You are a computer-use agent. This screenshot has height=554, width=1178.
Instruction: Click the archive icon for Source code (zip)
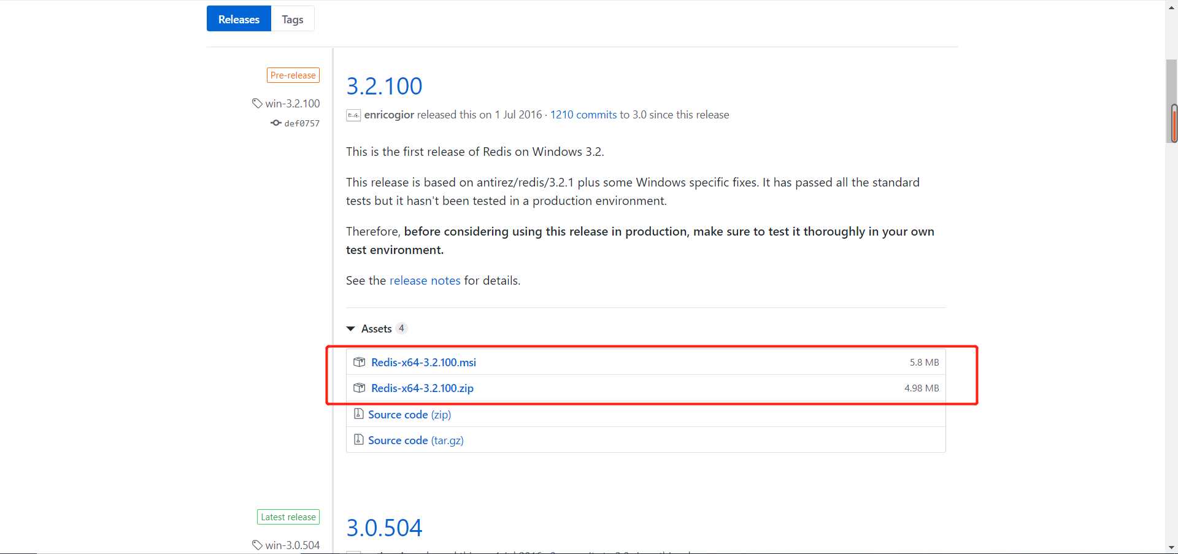pos(359,414)
